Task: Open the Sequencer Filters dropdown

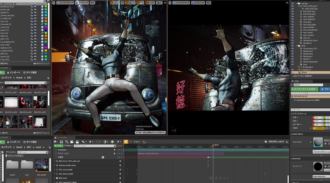Action: [69, 146]
